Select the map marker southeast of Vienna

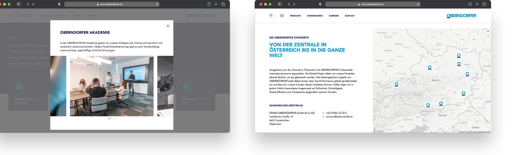click(467, 74)
